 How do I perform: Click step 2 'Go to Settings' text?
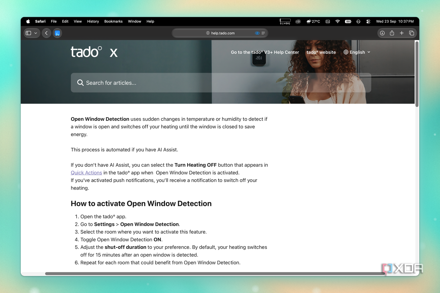(130, 224)
